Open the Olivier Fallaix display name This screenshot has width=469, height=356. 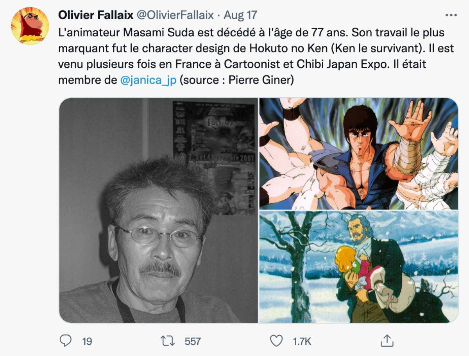(x=96, y=15)
